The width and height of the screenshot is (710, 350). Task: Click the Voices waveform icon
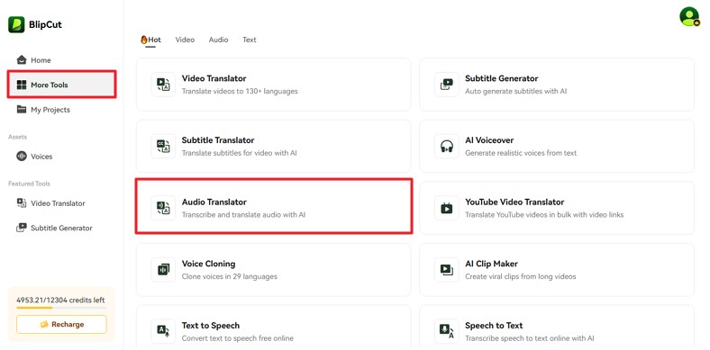coord(22,156)
